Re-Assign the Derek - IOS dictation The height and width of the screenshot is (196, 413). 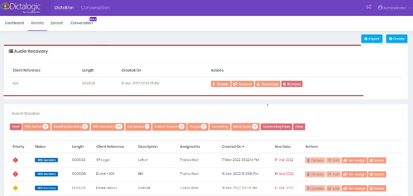pyautogui.click(x=354, y=174)
